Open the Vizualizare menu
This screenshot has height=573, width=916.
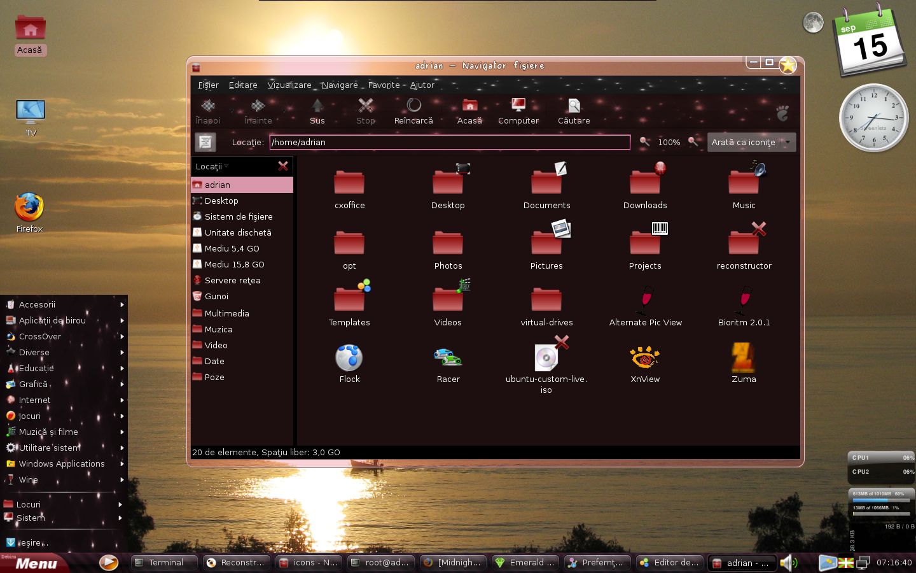(x=289, y=85)
